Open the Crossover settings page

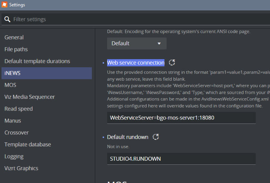[x=17, y=133]
